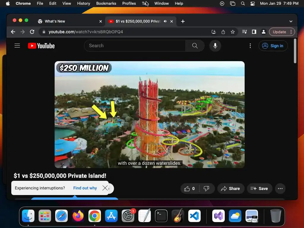Open Launchpad from the Dock
The height and width of the screenshot is (228, 304).
pyautogui.click(x=45, y=216)
